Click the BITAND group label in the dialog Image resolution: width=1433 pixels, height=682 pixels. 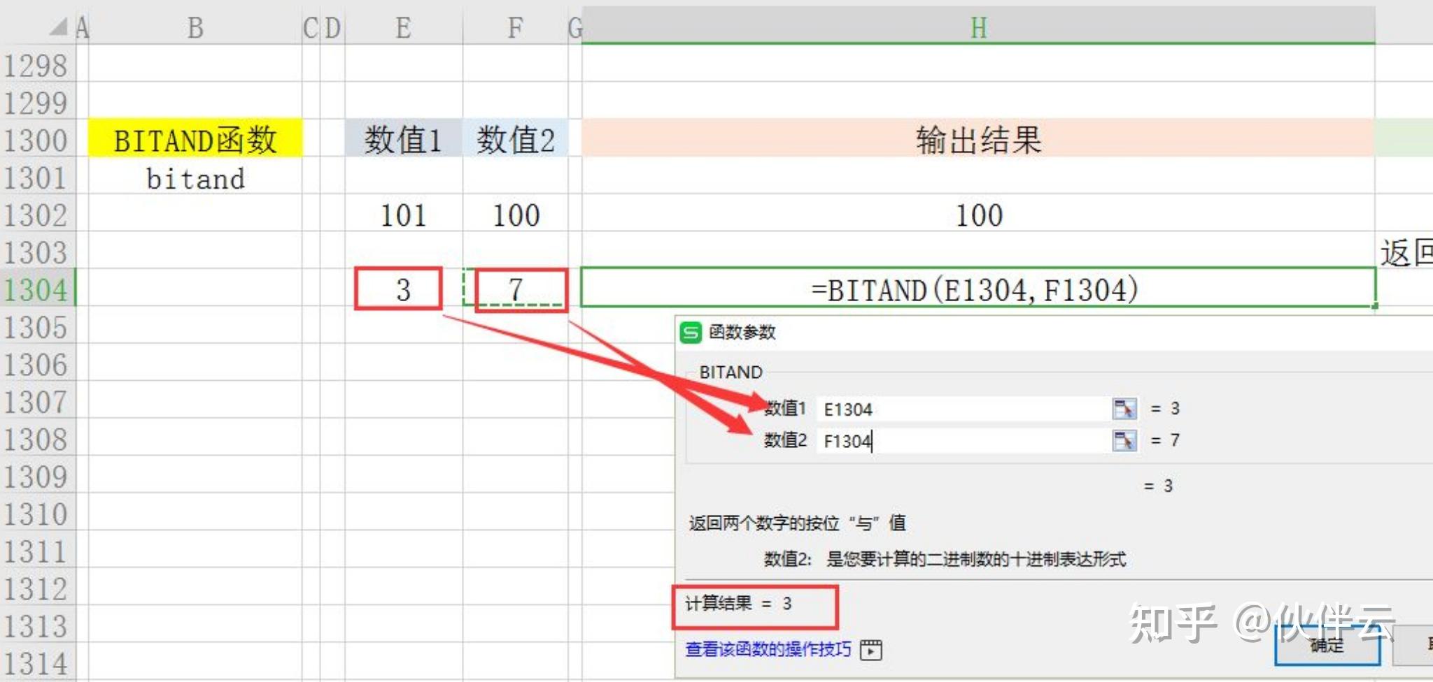731,372
